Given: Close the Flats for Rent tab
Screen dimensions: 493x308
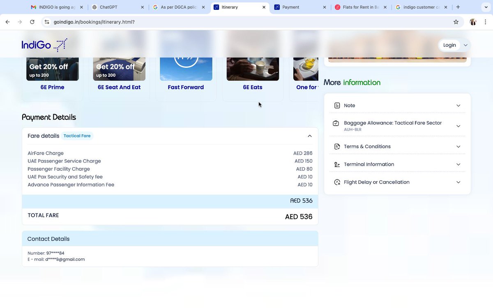Looking at the screenshot, I should [x=385, y=7].
